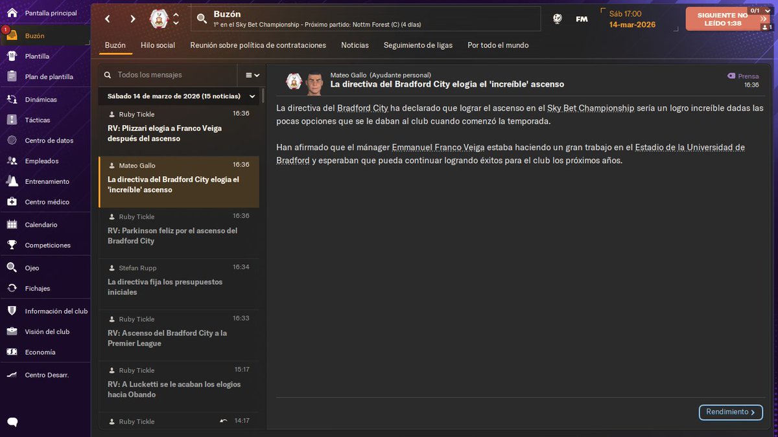The height and width of the screenshot is (437, 778).
Task: Click the Rendimiento button
Action: (731, 412)
